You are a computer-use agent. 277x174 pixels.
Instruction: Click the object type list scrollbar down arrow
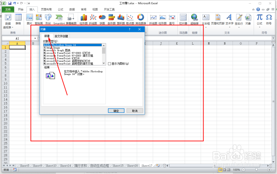(104, 63)
